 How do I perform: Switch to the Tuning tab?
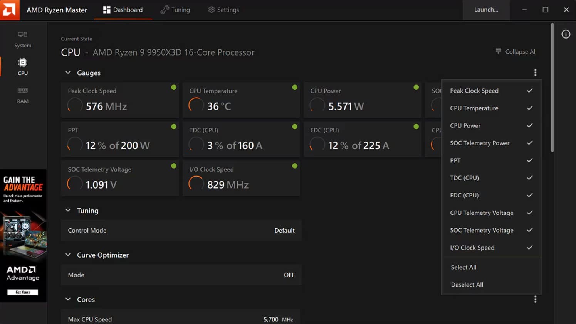click(x=175, y=10)
